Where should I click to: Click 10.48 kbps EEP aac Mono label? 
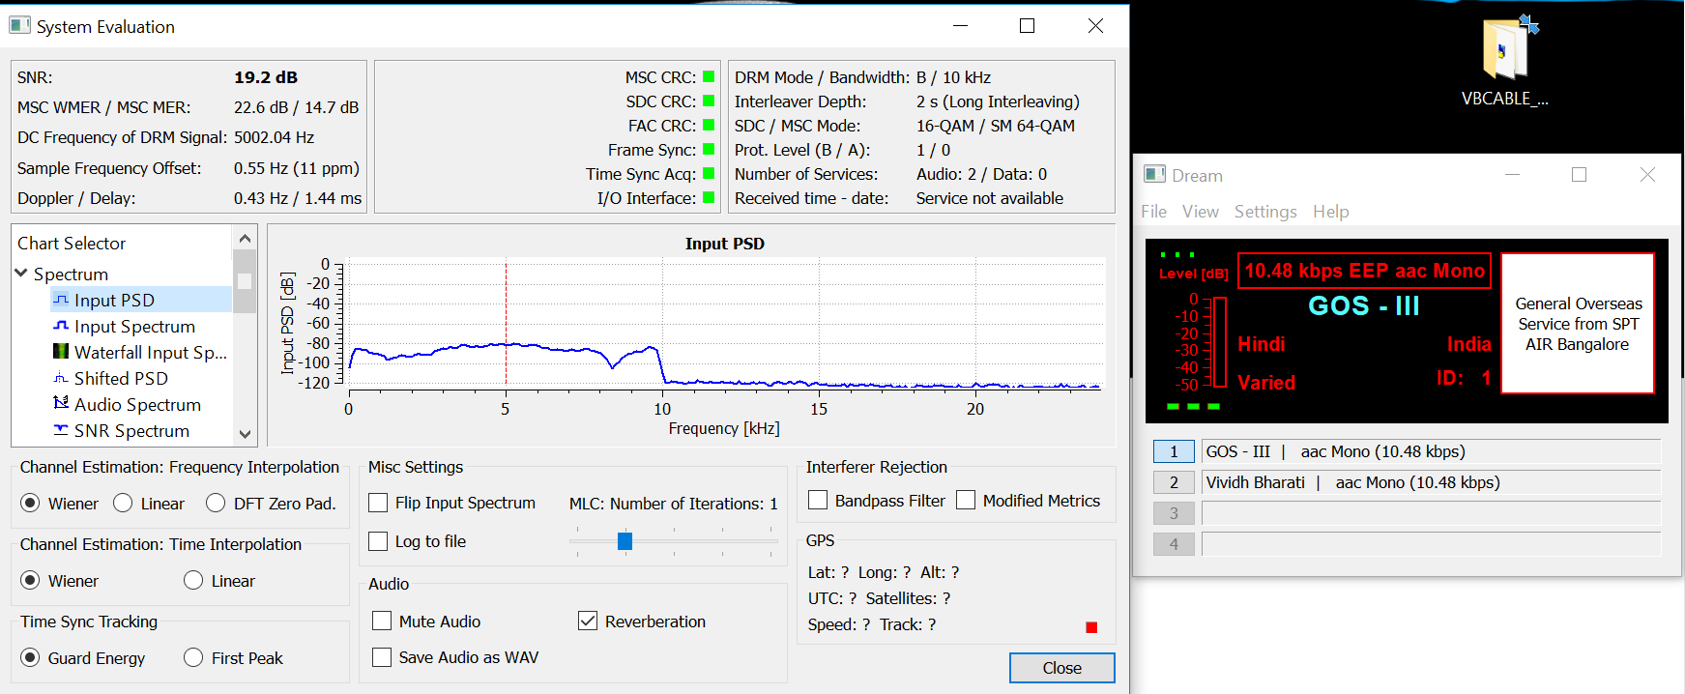[1364, 271]
